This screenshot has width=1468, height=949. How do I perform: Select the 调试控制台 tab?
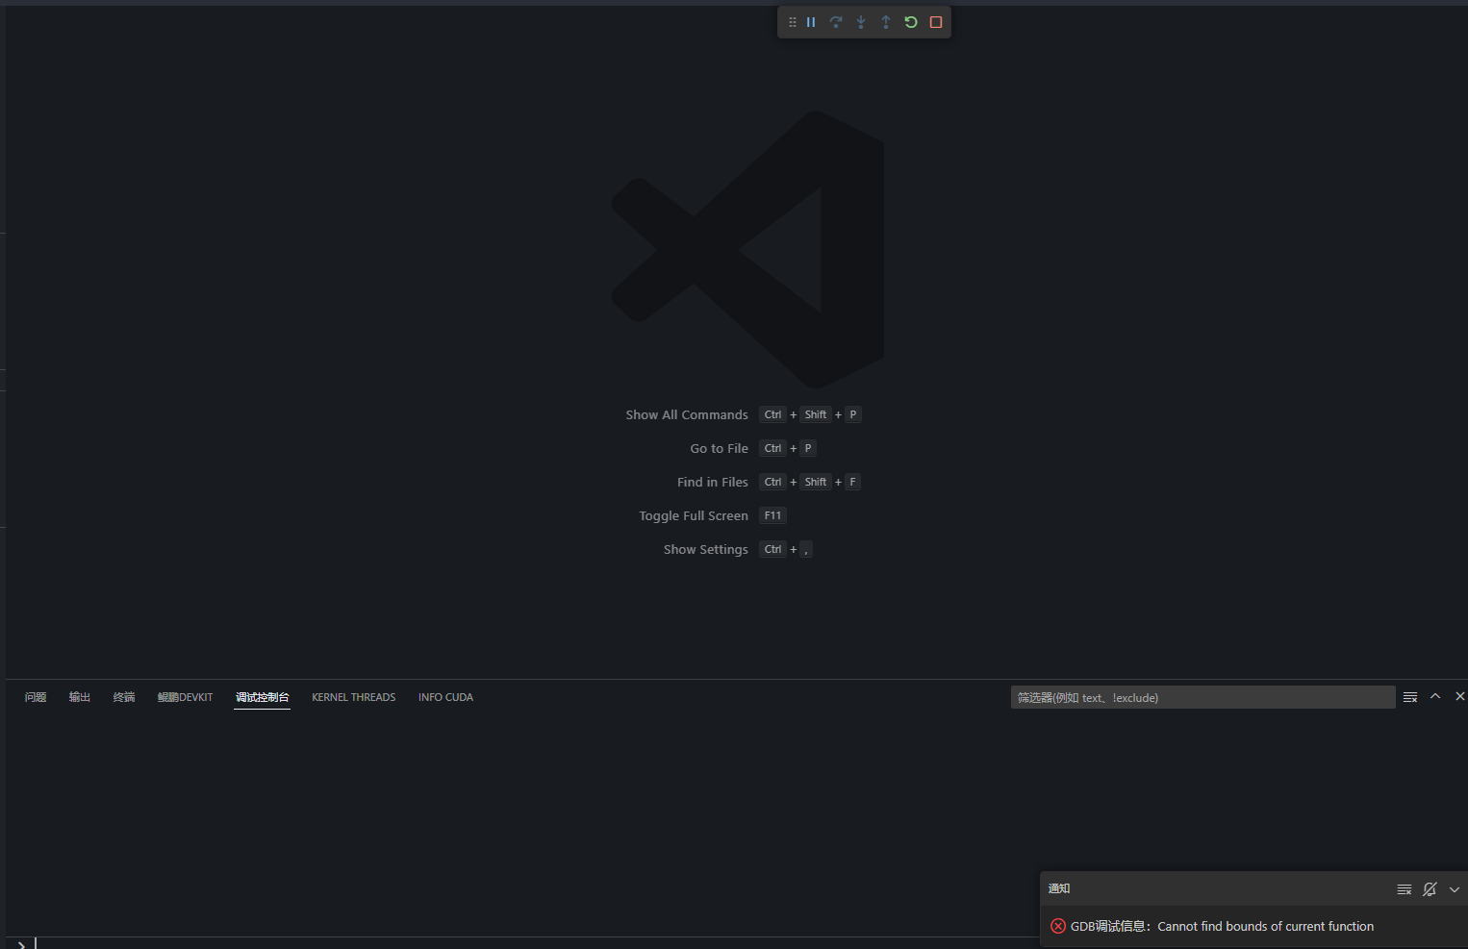tap(263, 697)
